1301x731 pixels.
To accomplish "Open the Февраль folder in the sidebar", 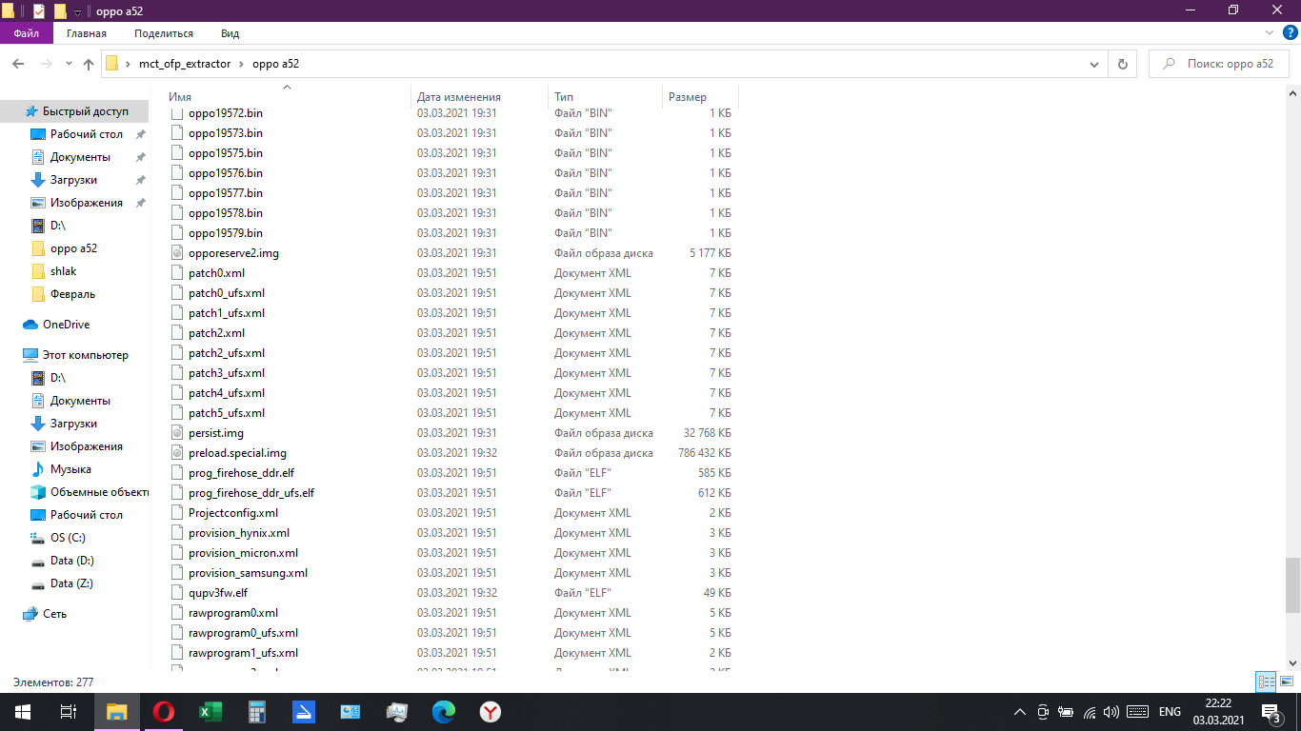I will [x=72, y=294].
